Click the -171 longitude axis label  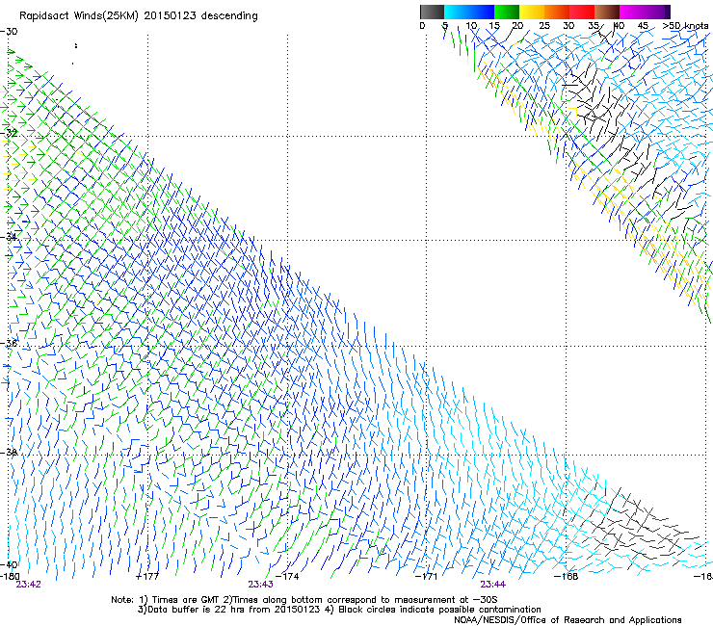pyautogui.click(x=426, y=576)
